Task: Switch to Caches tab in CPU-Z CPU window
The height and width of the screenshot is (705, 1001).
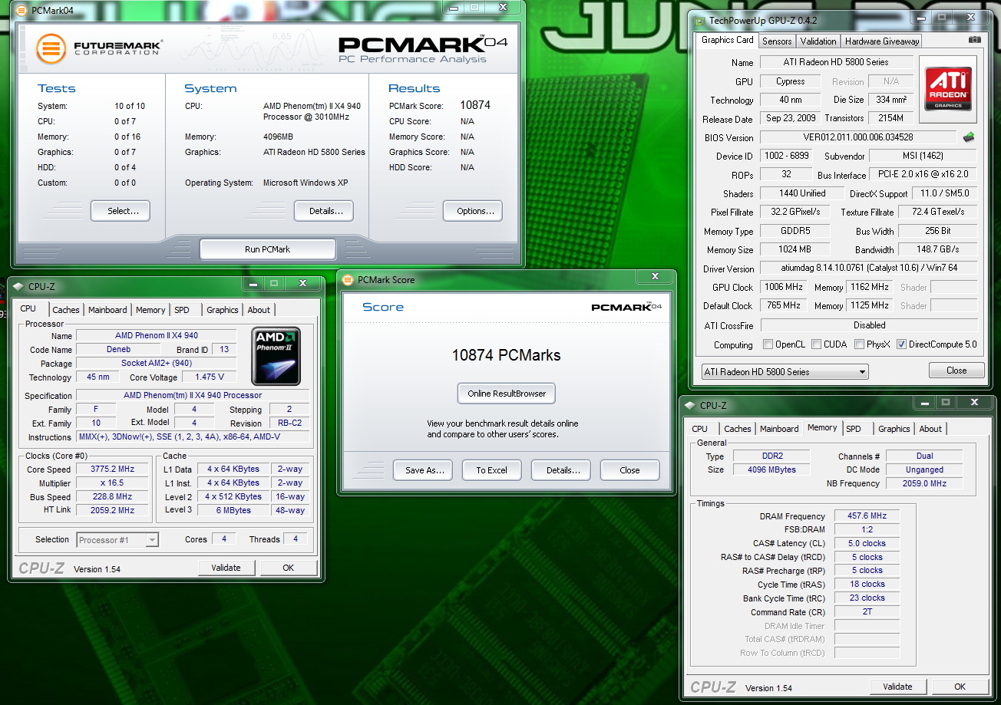Action: coord(66,310)
